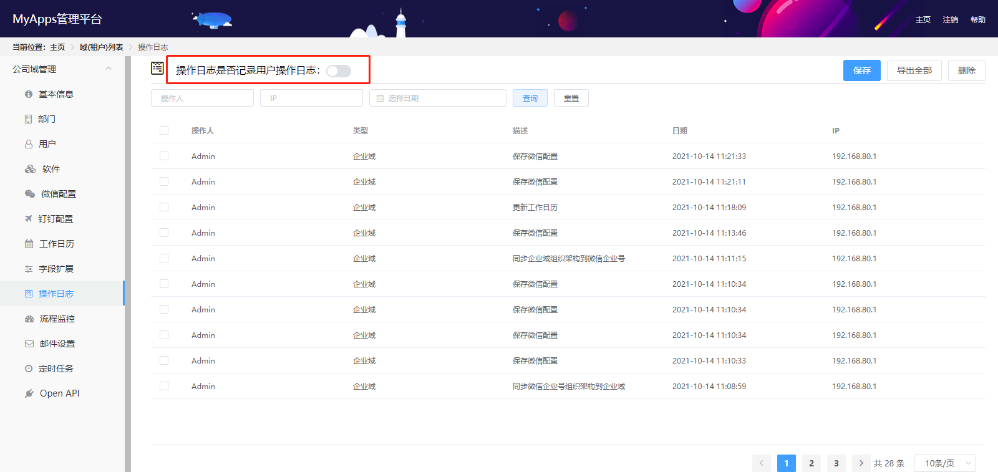This screenshot has height=472, width=998.
Task: Click the 微信配置 WeChat icon
Action: [30, 194]
